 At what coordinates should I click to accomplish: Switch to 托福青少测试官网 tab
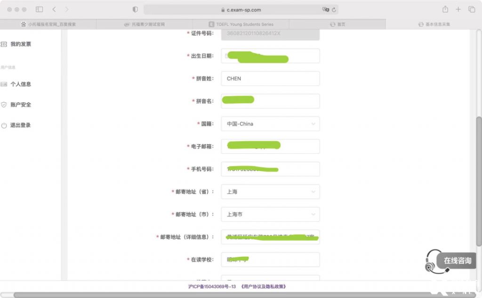click(x=145, y=24)
